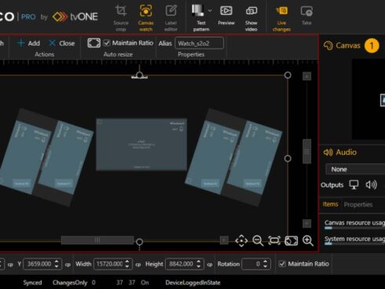Click the horizontal scrollbar thumb
This screenshot has height=289, width=385.
pos(97,240)
